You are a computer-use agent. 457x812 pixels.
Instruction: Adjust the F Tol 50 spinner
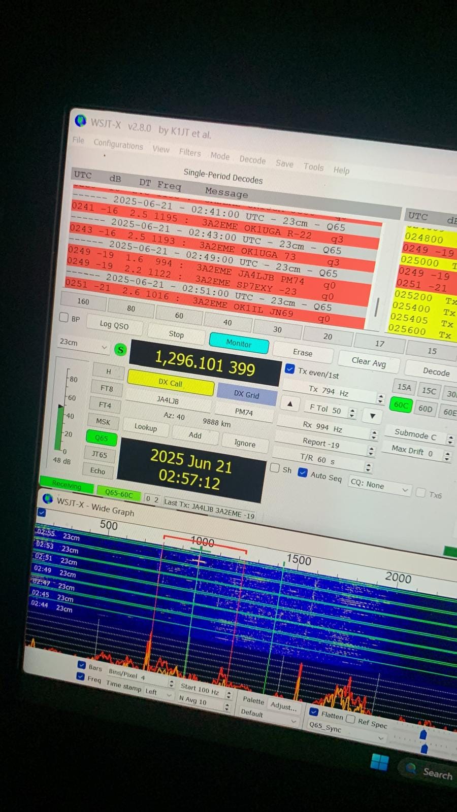pos(352,413)
